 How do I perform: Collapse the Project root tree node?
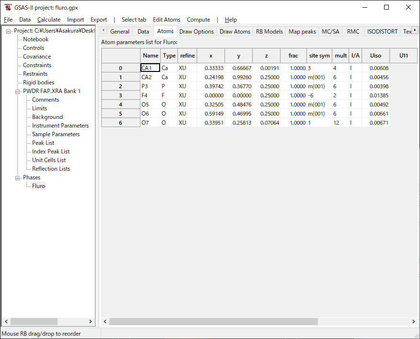[x=9, y=31]
